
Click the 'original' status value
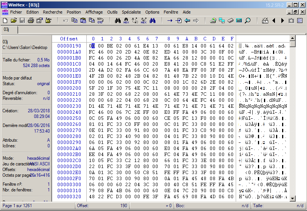coord(43,84)
